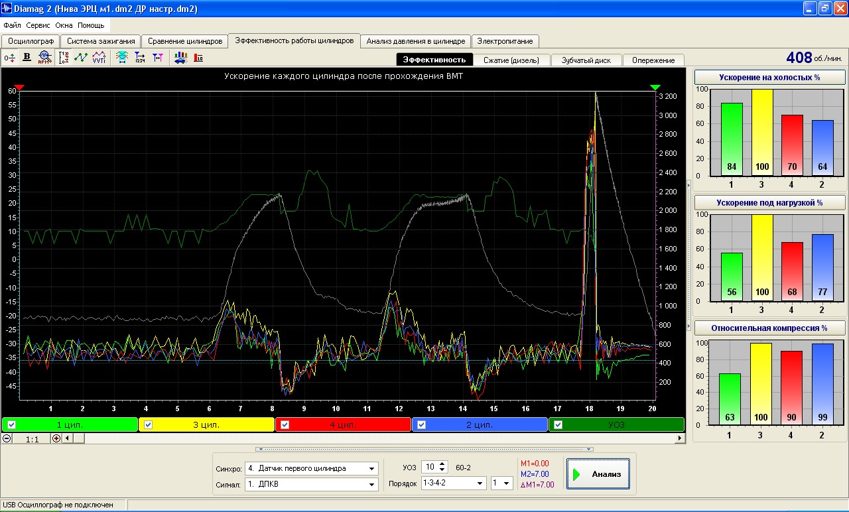849x512 pixels.
Task: Click the ΔM1=7.00 marker value
Action: (x=537, y=485)
